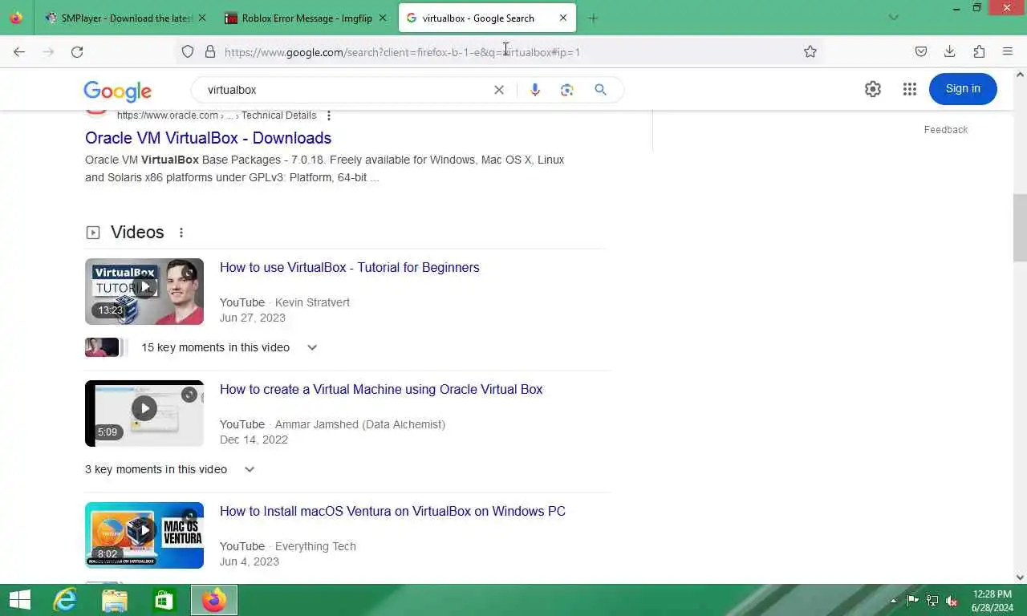The height and width of the screenshot is (616, 1027).
Task: Open the Videos section options menu
Action: click(x=181, y=233)
